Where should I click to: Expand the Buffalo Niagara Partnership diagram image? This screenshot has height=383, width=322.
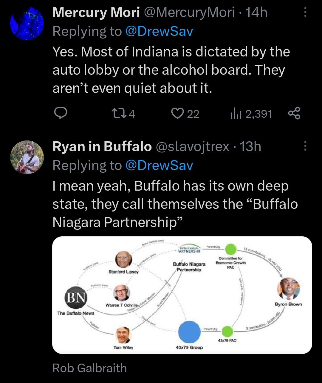pyautogui.click(x=182, y=295)
